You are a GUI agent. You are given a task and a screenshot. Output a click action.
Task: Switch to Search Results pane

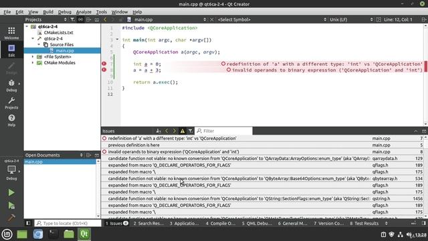148,223
